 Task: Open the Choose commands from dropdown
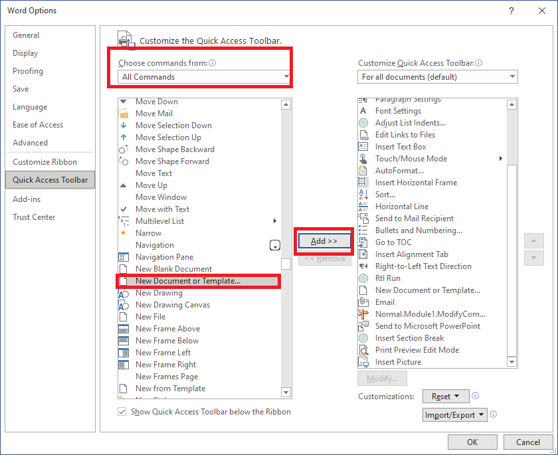click(203, 77)
